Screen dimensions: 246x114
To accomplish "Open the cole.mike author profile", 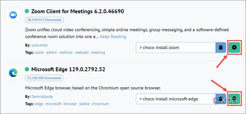I will (40, 45).
